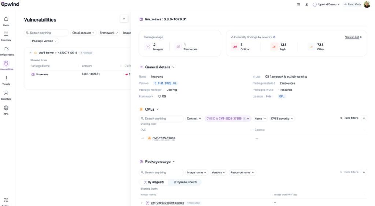Collapse the CVEs section
The image size is (375, 206).
coord(157,109)
